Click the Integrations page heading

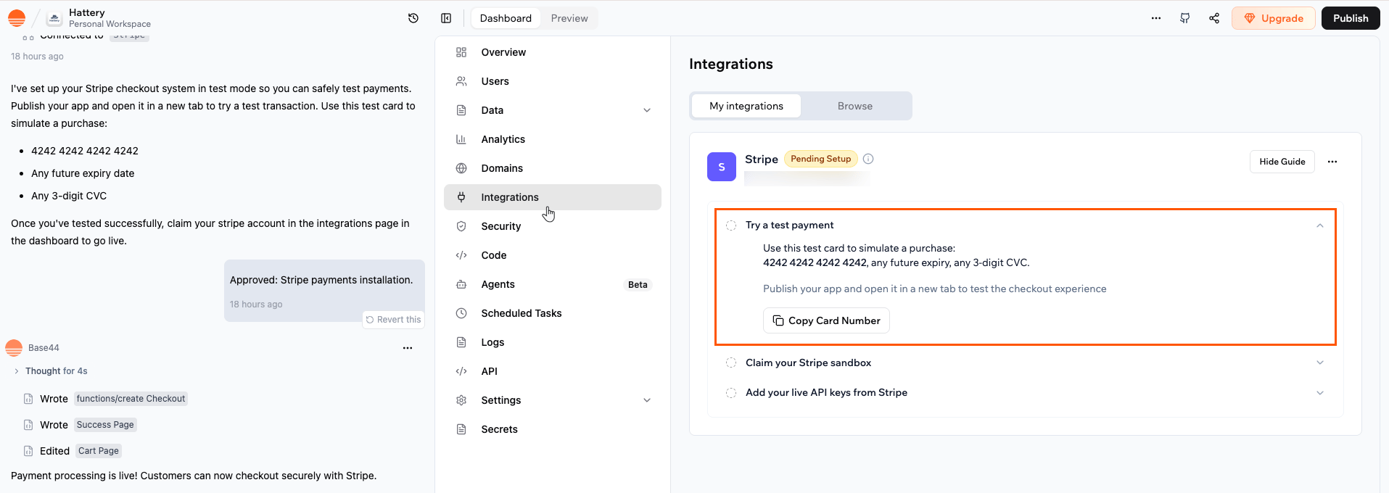[x=731, y=64]
